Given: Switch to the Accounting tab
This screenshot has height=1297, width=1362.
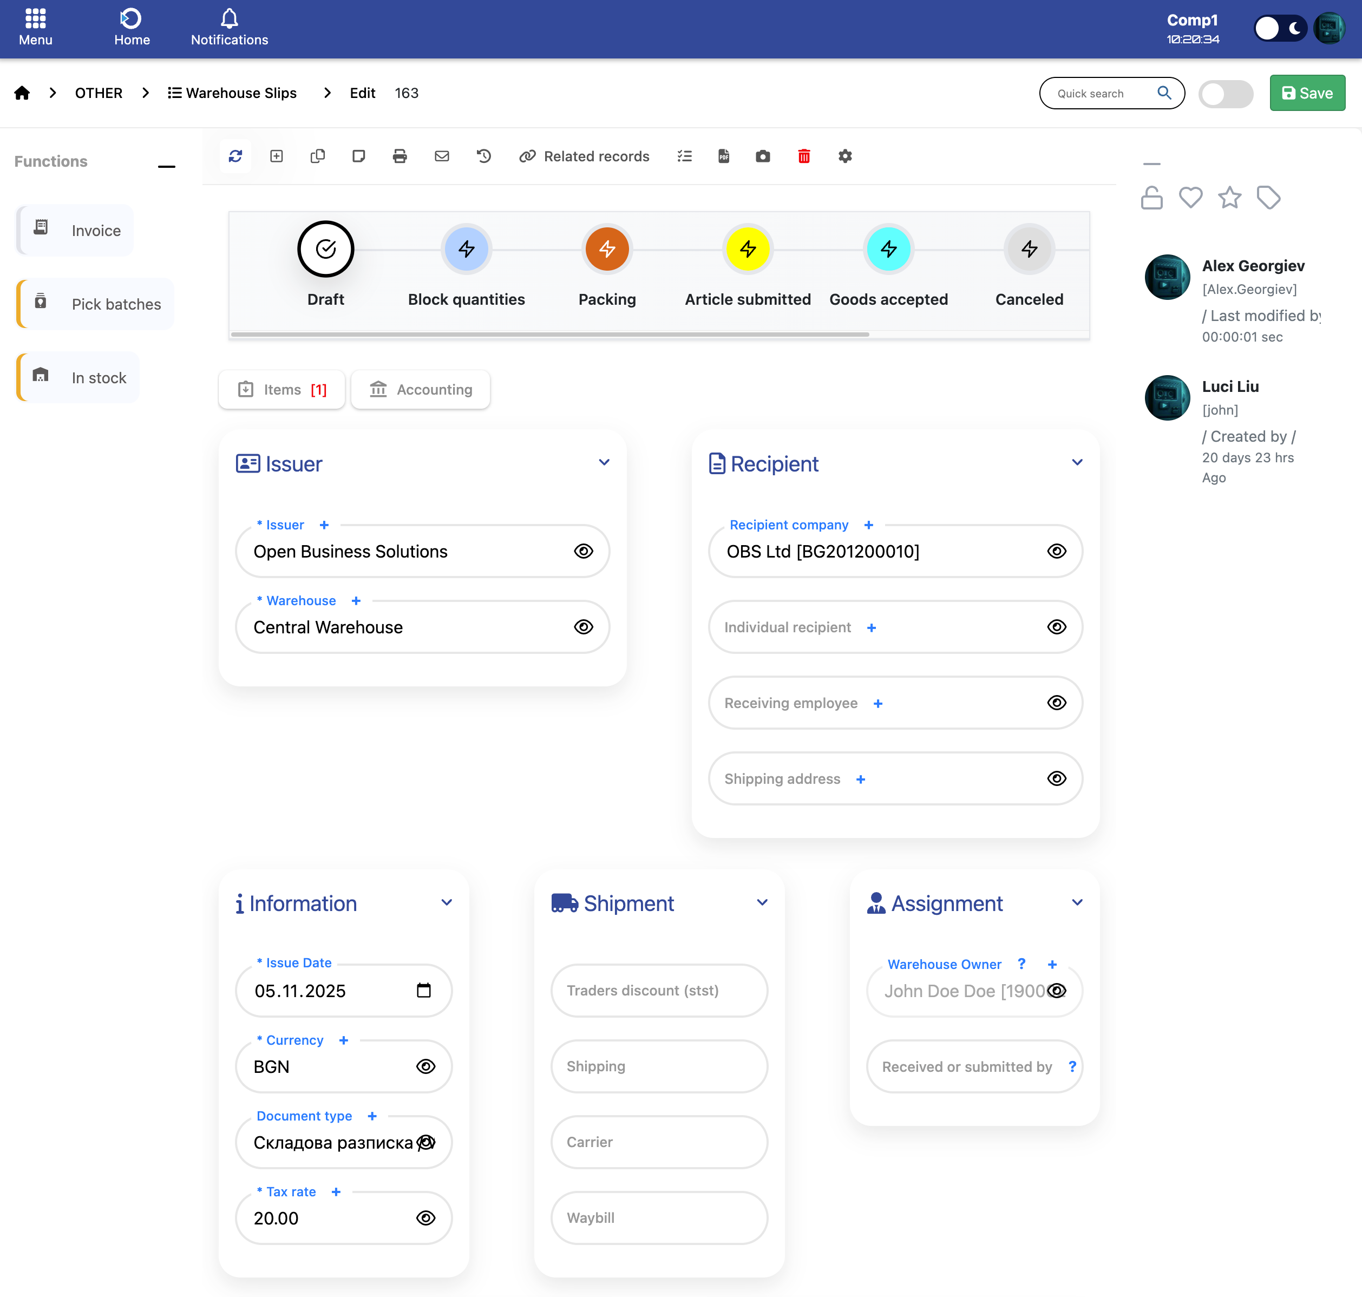Looking at the screenshot, I should tap(421, 390).
